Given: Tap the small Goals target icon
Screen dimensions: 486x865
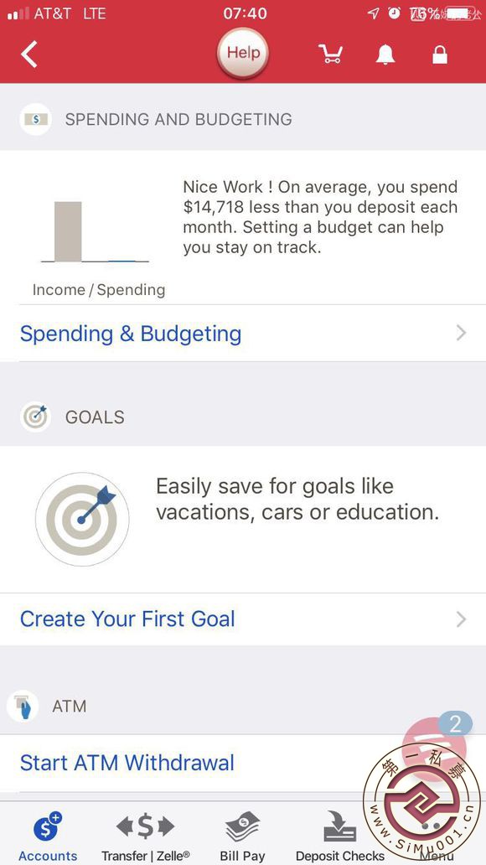Looking at the screenshot, I should pos(35,417).
